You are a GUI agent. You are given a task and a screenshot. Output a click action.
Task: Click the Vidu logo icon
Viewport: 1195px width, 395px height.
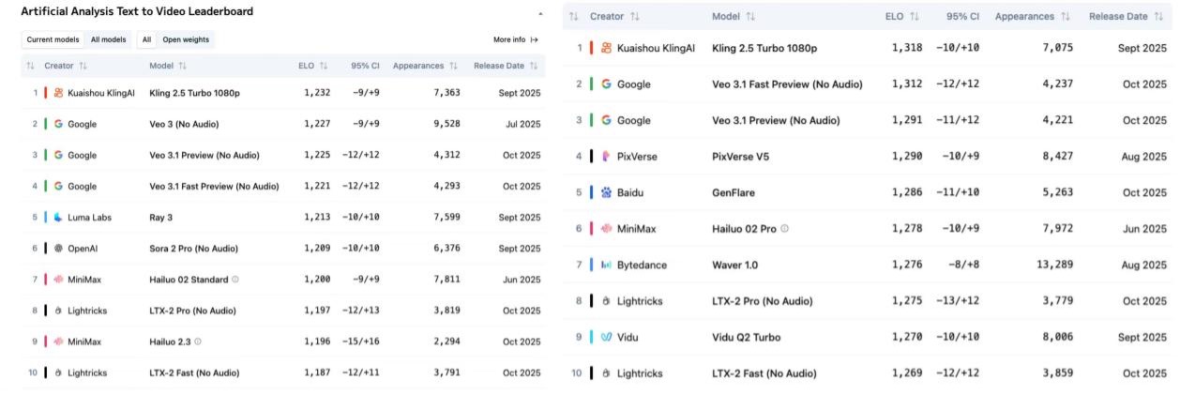(x=607, y=337)
